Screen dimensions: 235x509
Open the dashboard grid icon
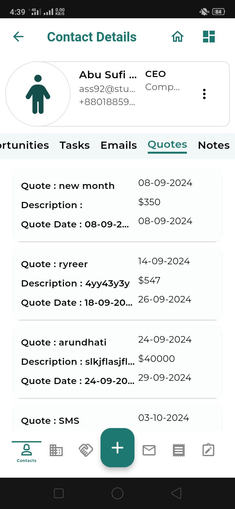pyautogui.click(x=209, y=37)
